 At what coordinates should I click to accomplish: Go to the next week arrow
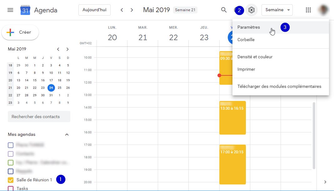point(132,10)
